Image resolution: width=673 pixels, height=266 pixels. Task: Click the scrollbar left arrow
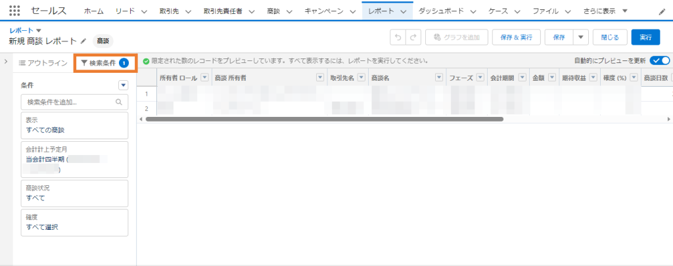(141, 119)
